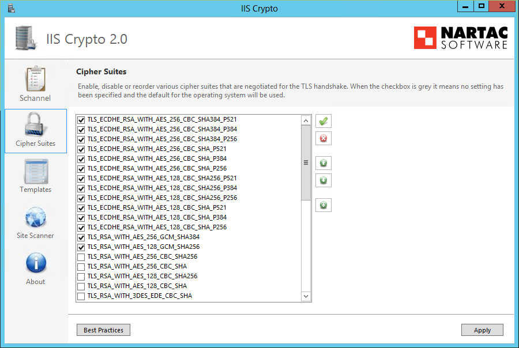Image resolution: width=519 pixels, height=348 pixels.
Task: Maximize the IIS Crypto window
Action: [x=482, y=6]
